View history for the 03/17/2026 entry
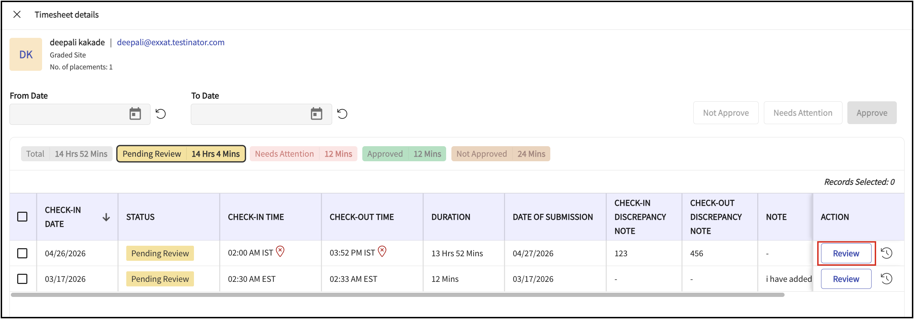 tap(886, 279)
